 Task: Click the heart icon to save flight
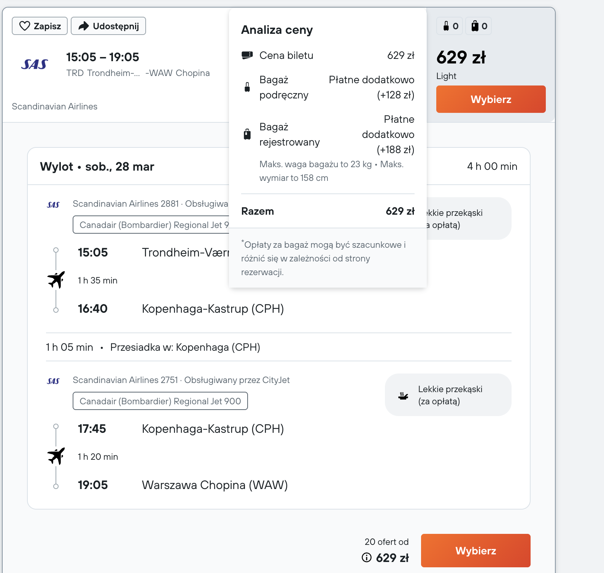pyautogui.click(x=25, y=26)
